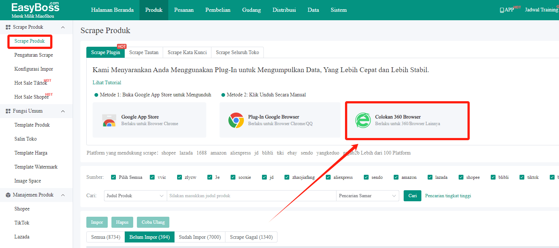Screen dimensions: 559x248
Task: Switch to the Scrape Seluruh Toko tab
Action: [238, 53]
